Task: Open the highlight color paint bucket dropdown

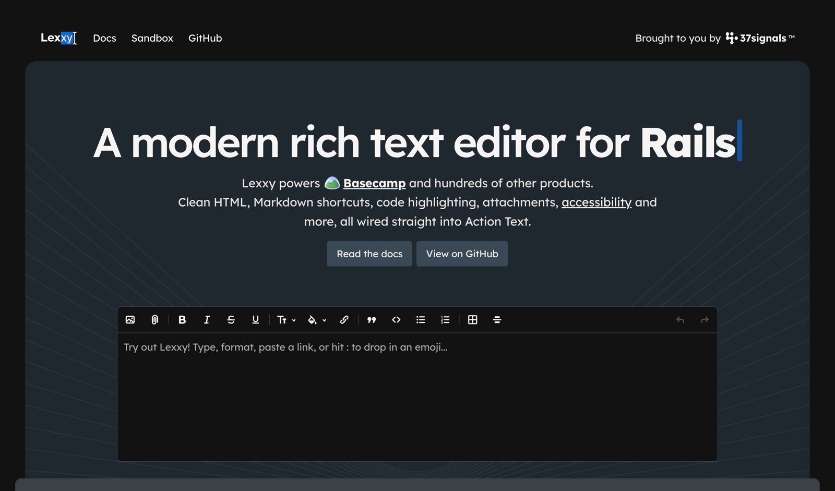Action: [x=317, y=320]
